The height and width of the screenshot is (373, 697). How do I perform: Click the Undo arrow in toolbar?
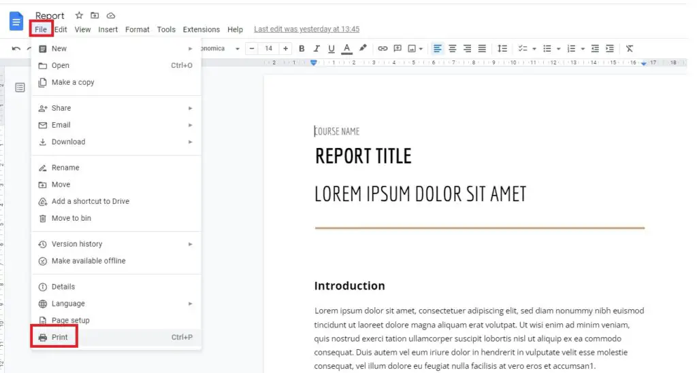tap(16, 48)
